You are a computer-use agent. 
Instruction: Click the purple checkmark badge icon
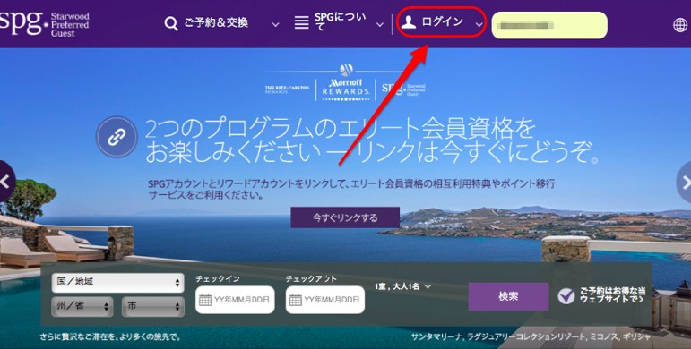[x=566, y=296]
